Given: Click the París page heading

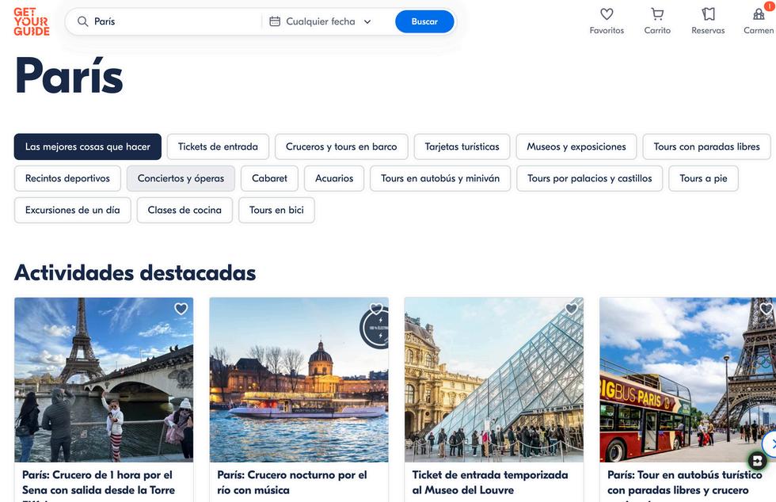Looking at the screenshot, I should coord(69,75).
